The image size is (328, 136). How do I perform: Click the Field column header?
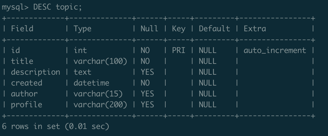(x=22, y=29)
